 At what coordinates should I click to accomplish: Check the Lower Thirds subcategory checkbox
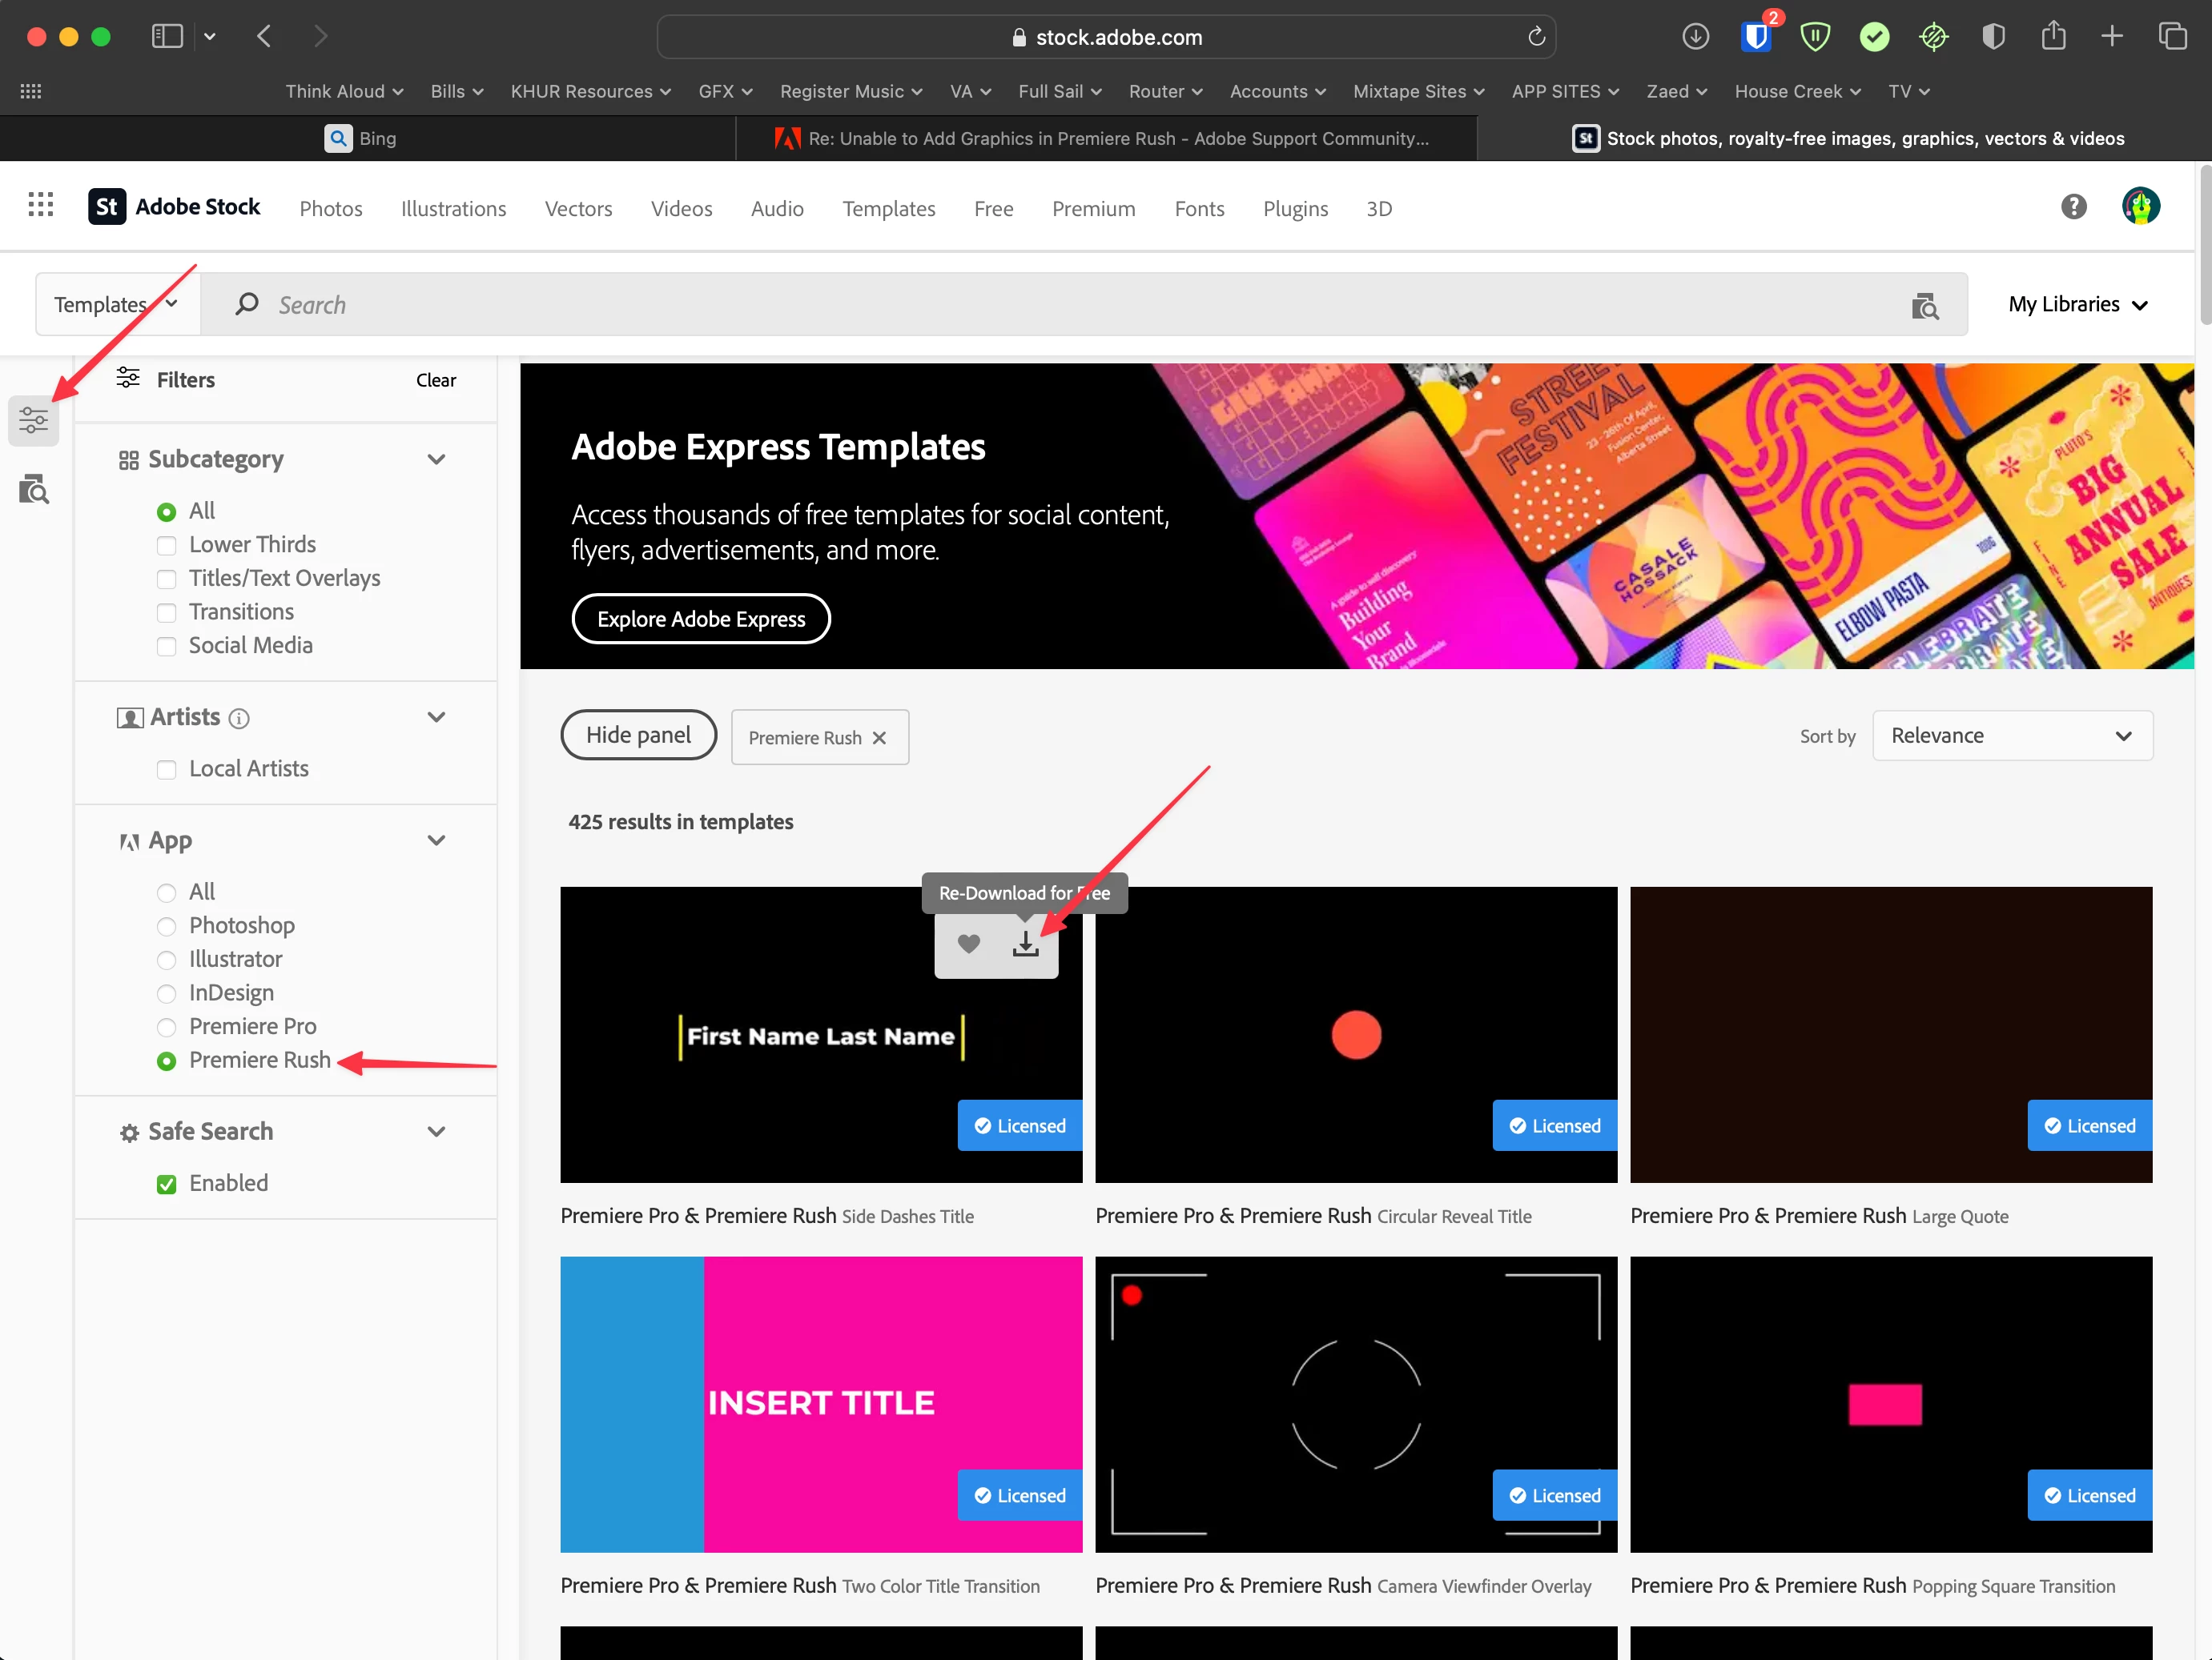[x=167, y=546]
